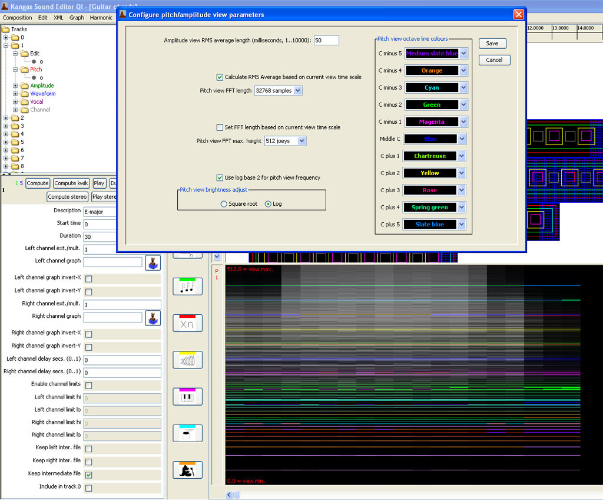Select the drum tool icon
The image size is (603, 500).
[x=188, y=433]
